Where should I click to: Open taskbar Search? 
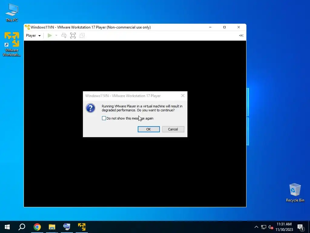[22, 227]
